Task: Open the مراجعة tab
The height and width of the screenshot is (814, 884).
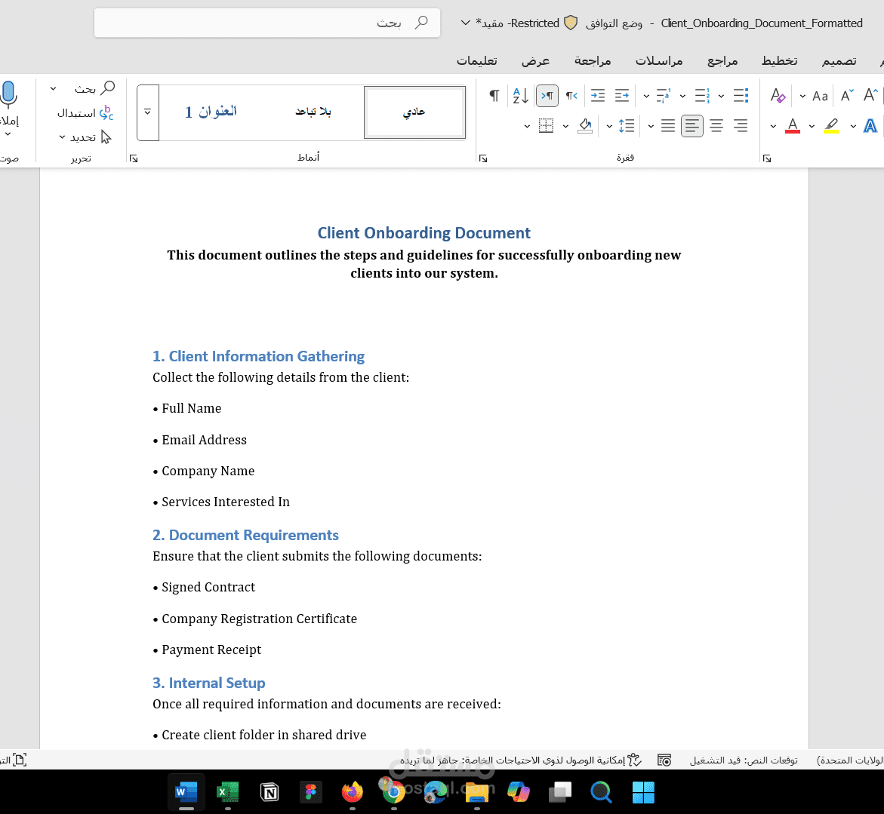Action: pyautogui.click(x=593, y=61)
